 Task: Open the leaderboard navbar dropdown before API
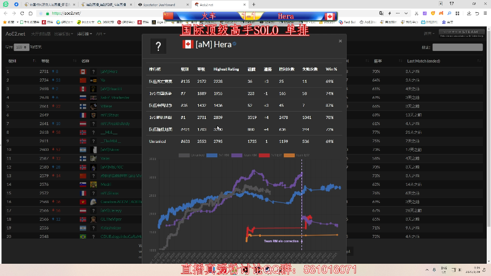tap(85, 34)
